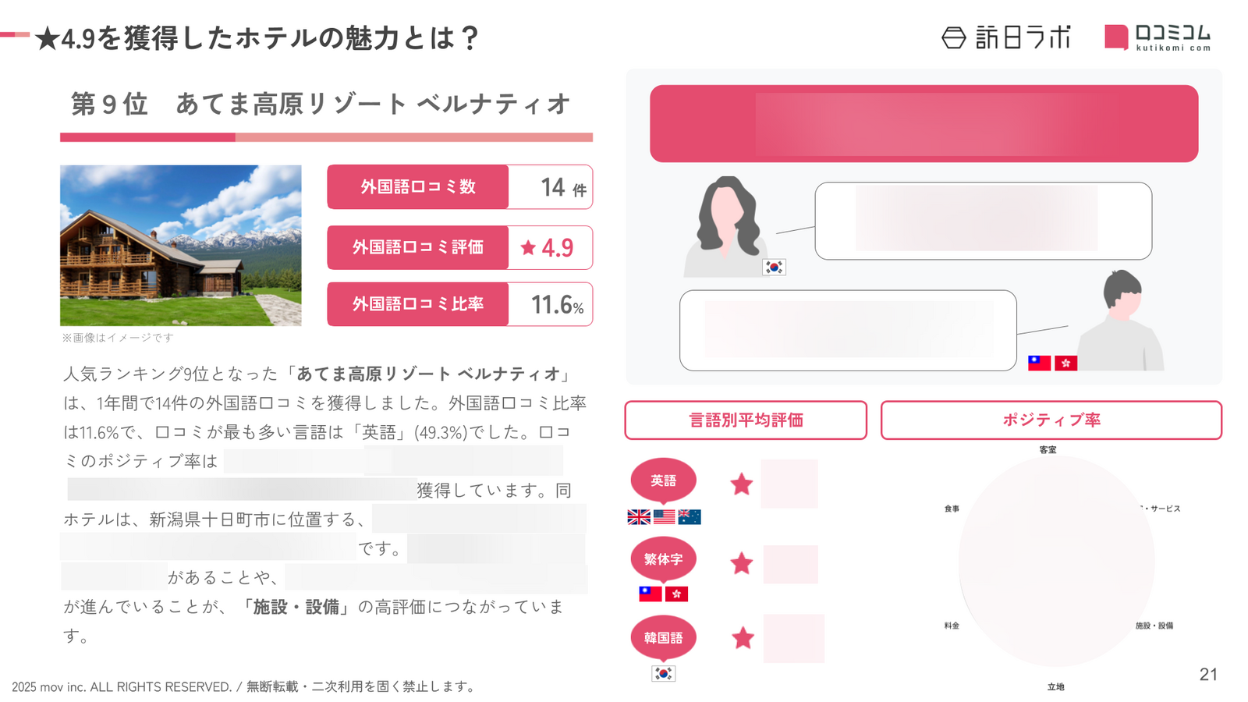Click the South Korea flag beside woman avatar
This screenshot has height=702, width=1248.
774,267
